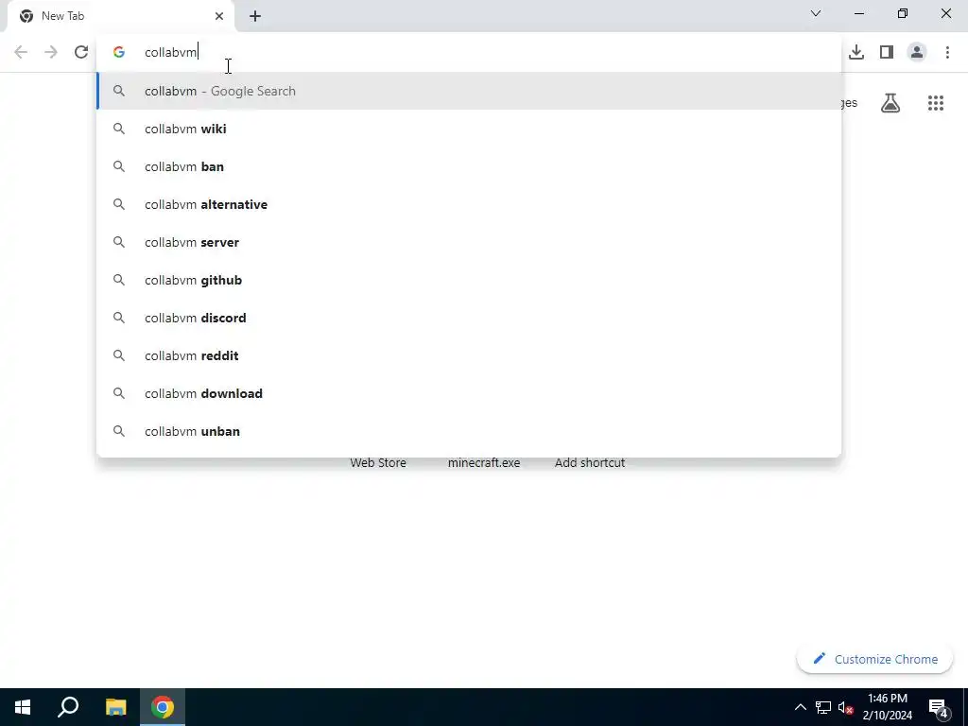The height and width of the screenshot is (726, 968).
Task: Click the browser forward arrow
Action: [x=51, y=52]
